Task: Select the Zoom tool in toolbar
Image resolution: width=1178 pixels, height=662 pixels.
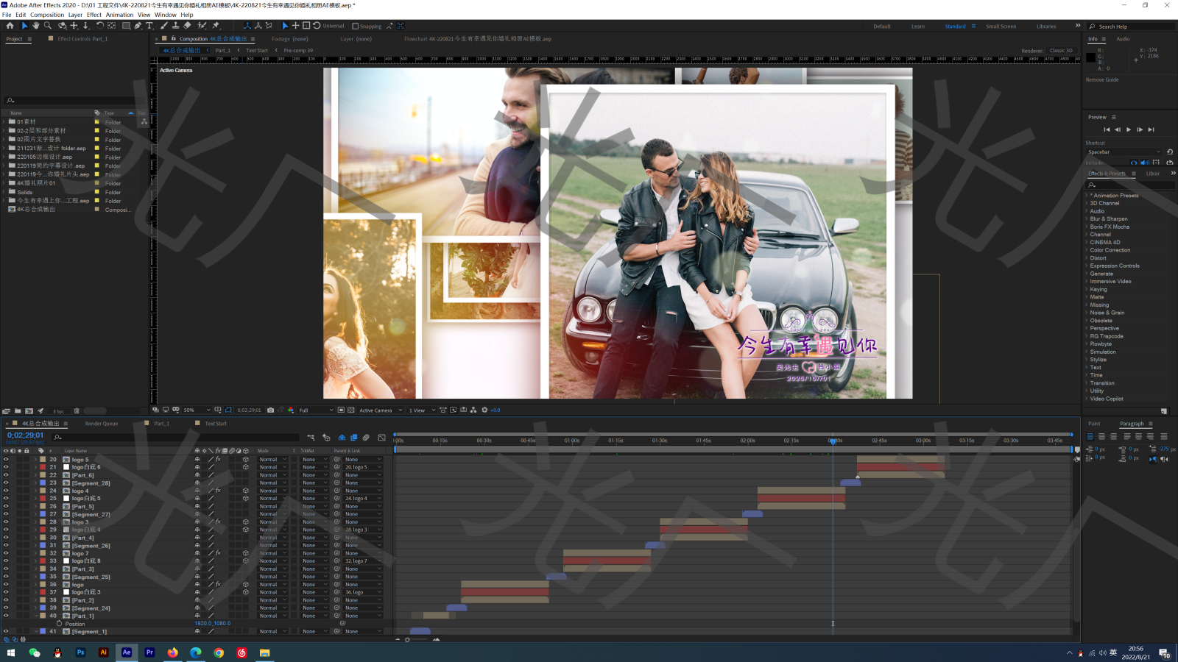Action: (48, 26)
